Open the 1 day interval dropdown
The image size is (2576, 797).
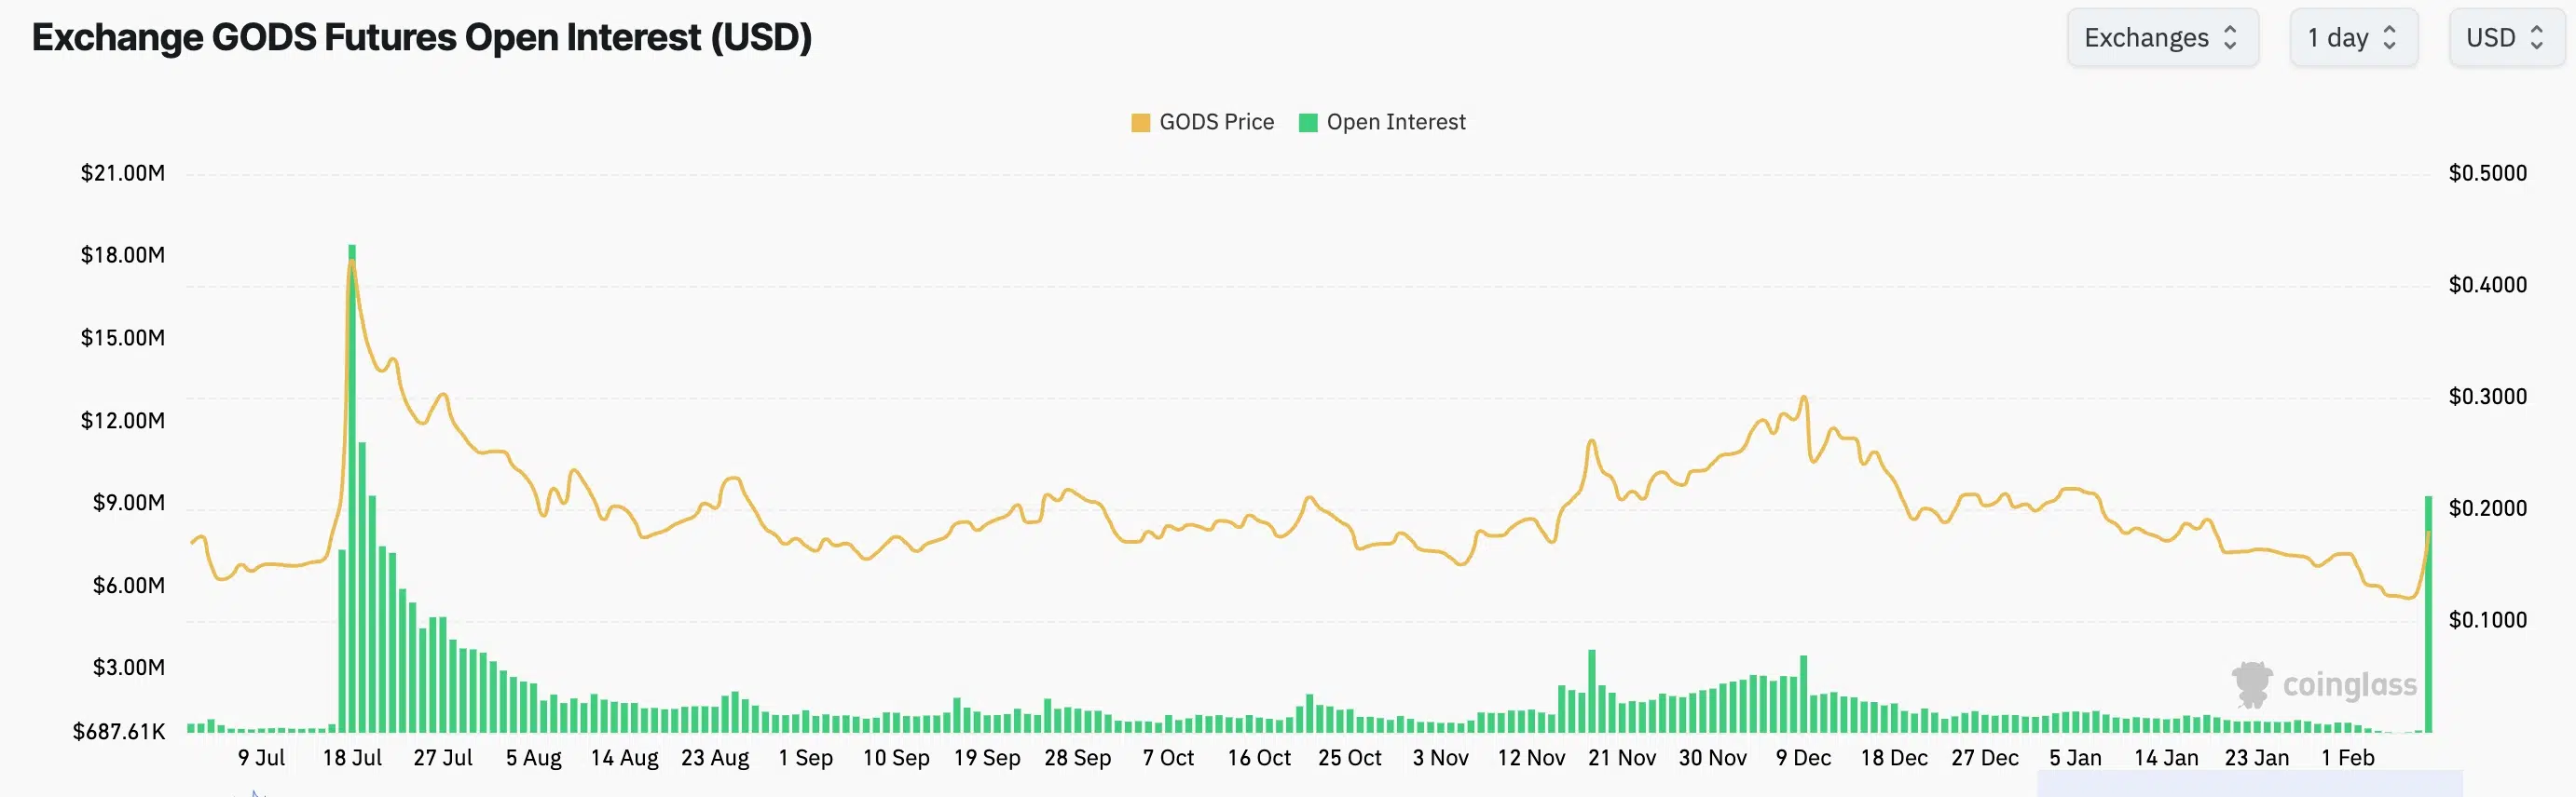2354,37
